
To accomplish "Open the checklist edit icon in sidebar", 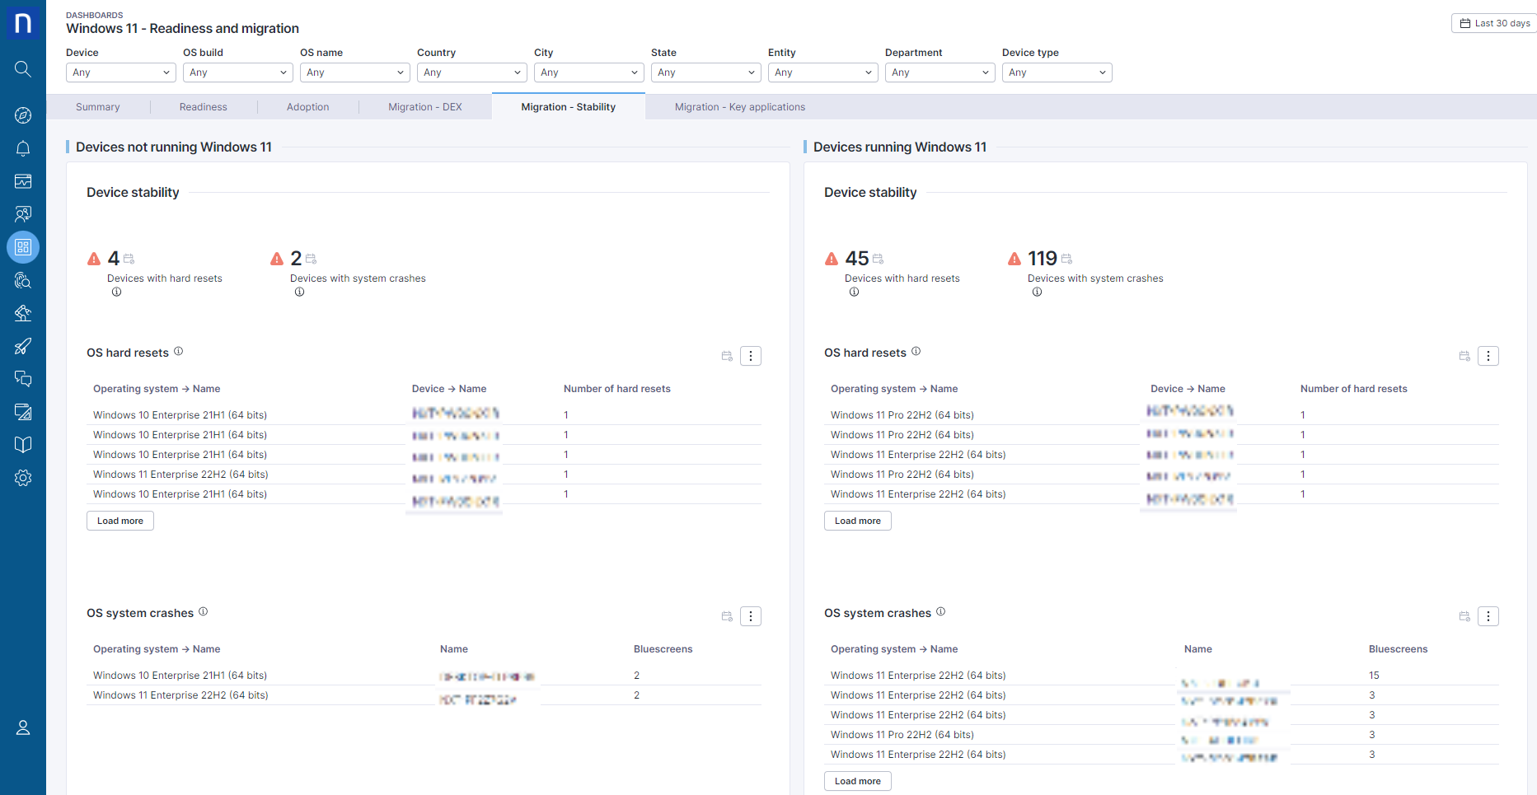I will pyautogui.click(x=23, y=412).
